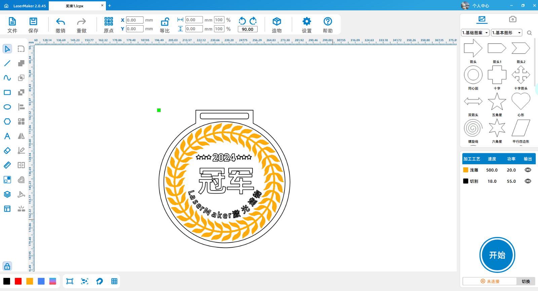
Task: Click the 切换 connection switch button
Action: pos(526,281)
